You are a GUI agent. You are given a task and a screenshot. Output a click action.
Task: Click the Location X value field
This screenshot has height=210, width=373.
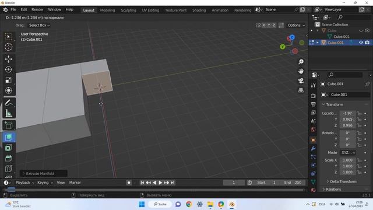click(347, 114)
